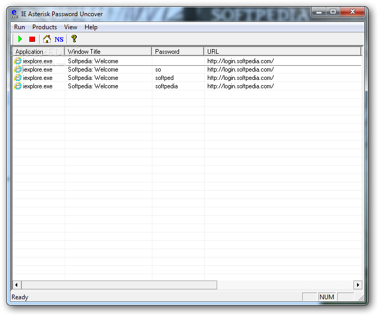Open the Products menu

(44, 27)
